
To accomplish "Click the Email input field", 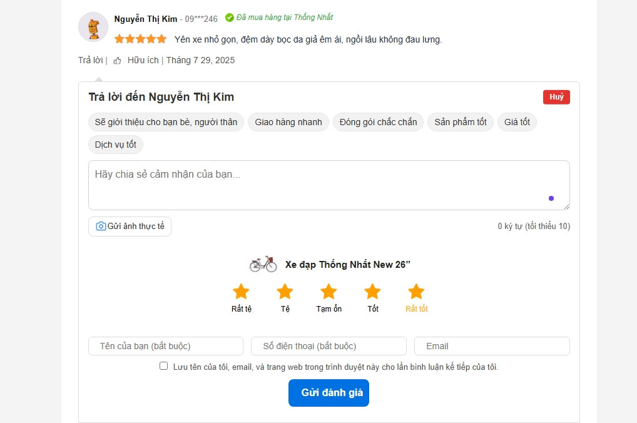I will pyautogui.click(x=492, y=345).
